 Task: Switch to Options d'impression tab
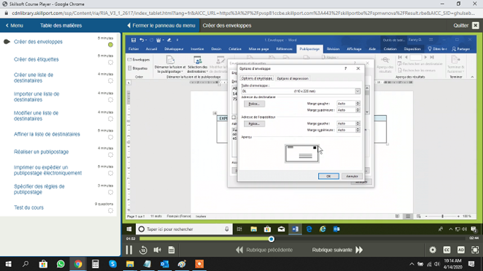[292, 78]
